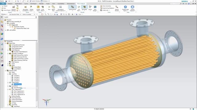Select Cut Plot 3 item

(x=17, y=79)
